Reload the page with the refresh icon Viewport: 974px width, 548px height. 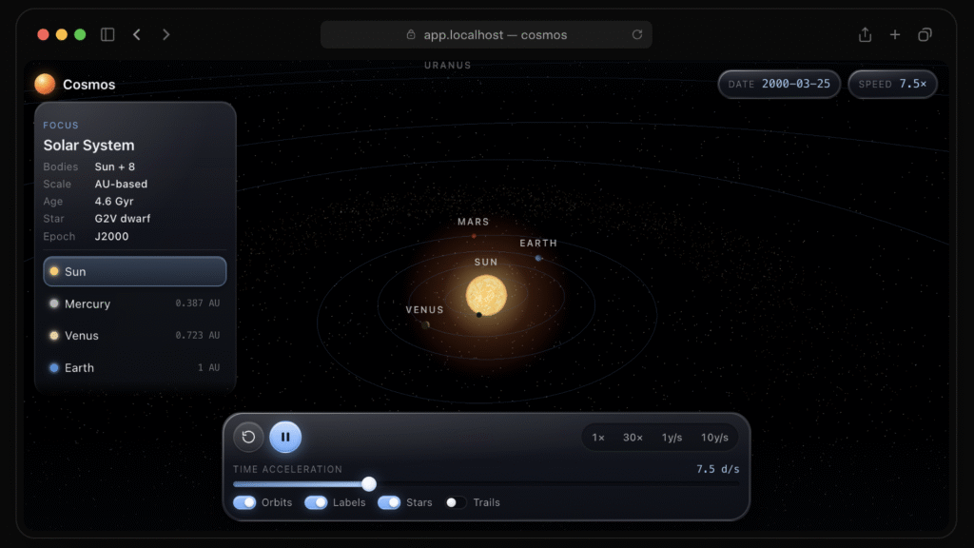tap(636, 35)
